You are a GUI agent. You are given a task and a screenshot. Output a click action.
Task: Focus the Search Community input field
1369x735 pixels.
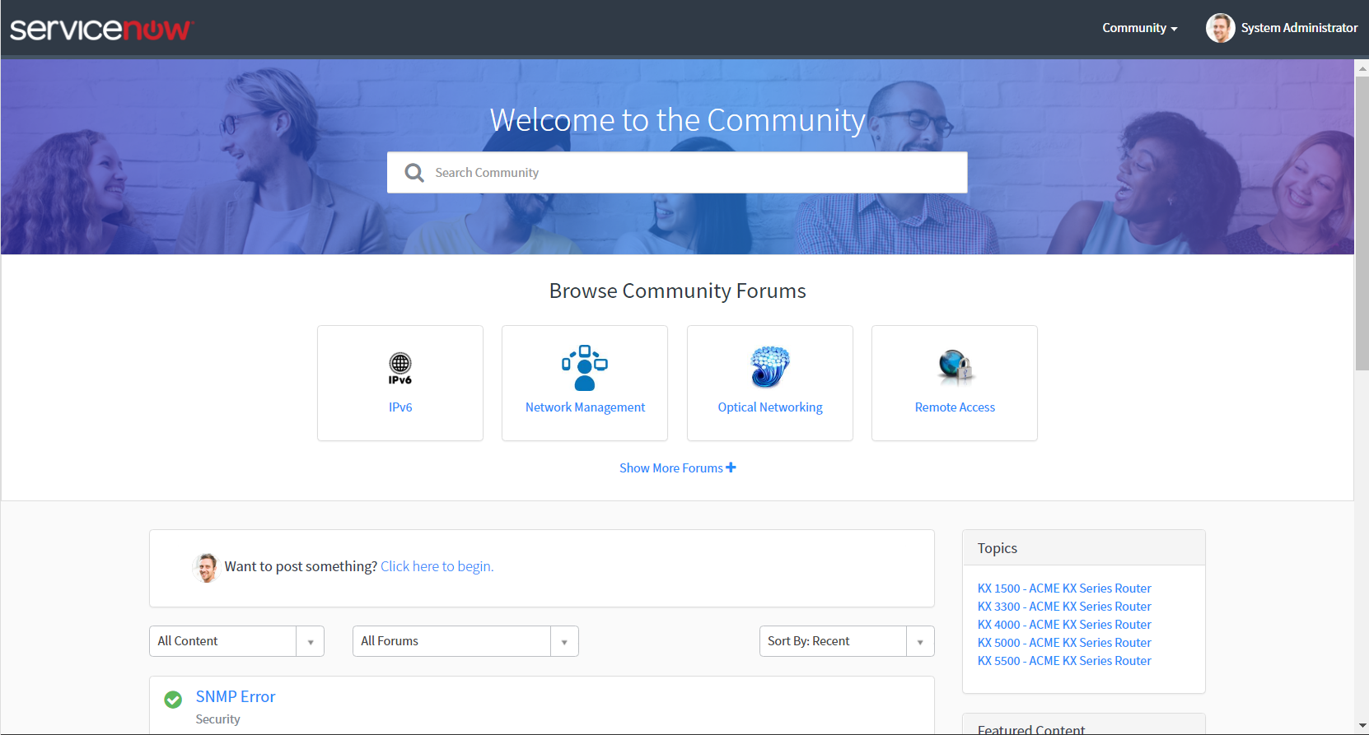click(677, 173)
